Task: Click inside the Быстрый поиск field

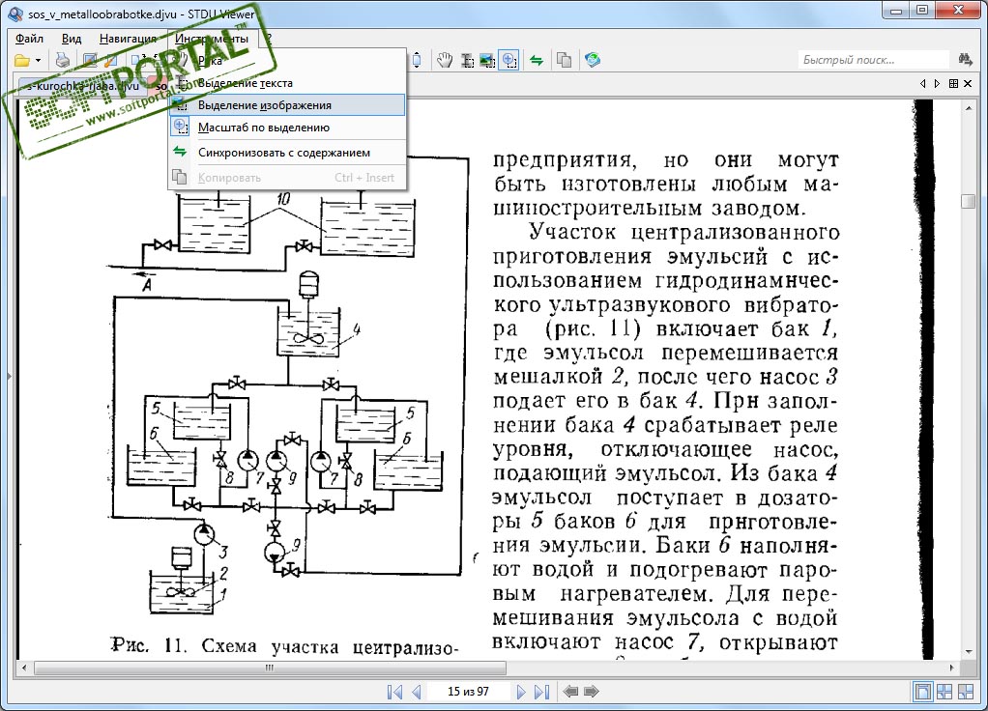Action: (874, 61)
